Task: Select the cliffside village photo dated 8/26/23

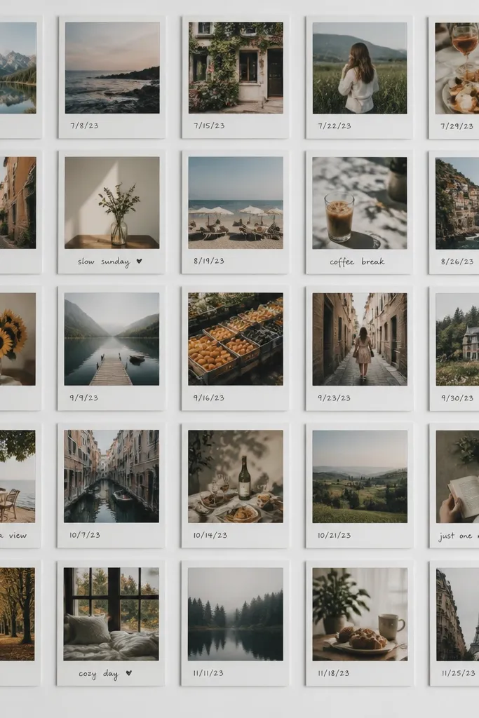Action: point(457,204)
